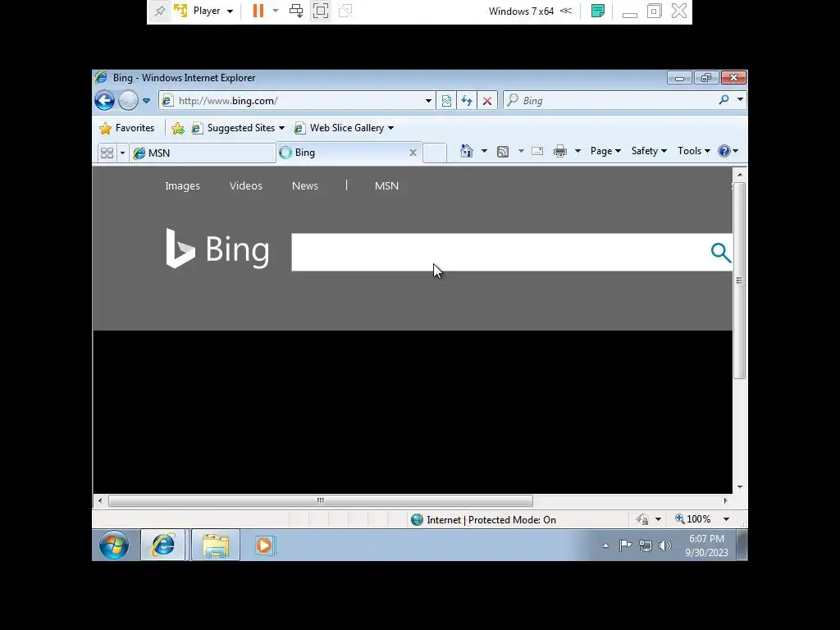Expand Home button dropdown arrow
The height and width of the screenshot is (630, 840).
[x=484, y=151]
